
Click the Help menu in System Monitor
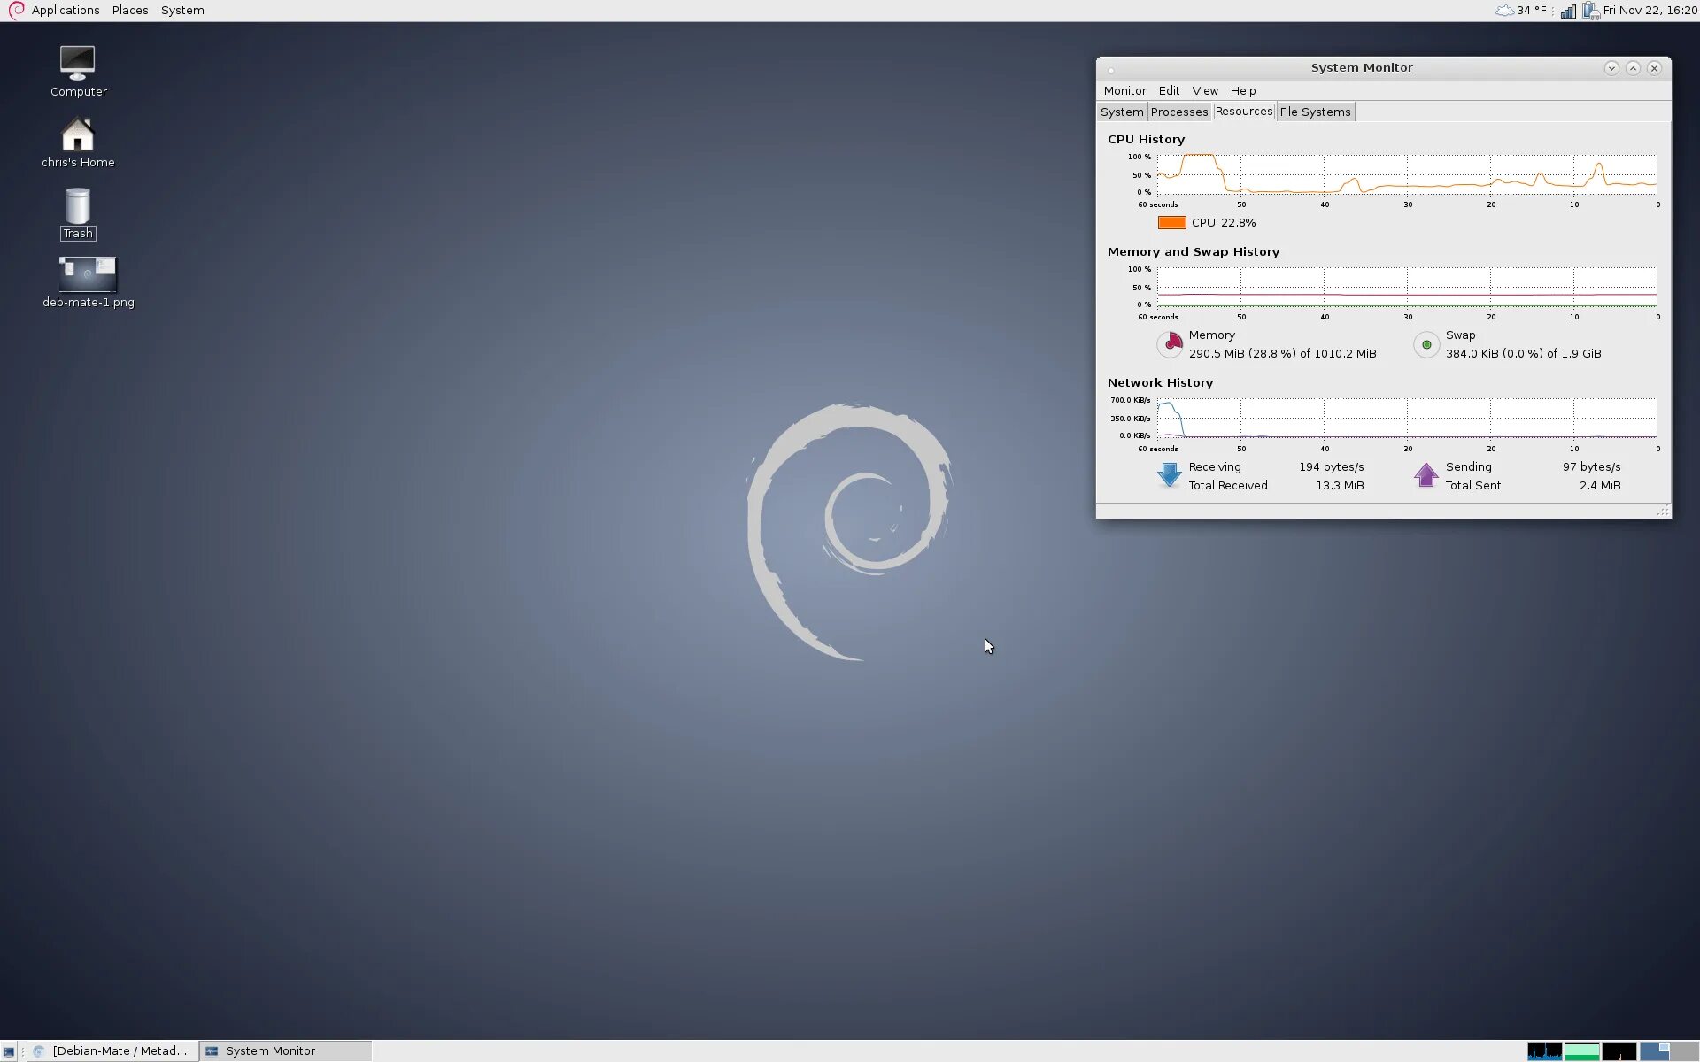(x=1242, y=90)
